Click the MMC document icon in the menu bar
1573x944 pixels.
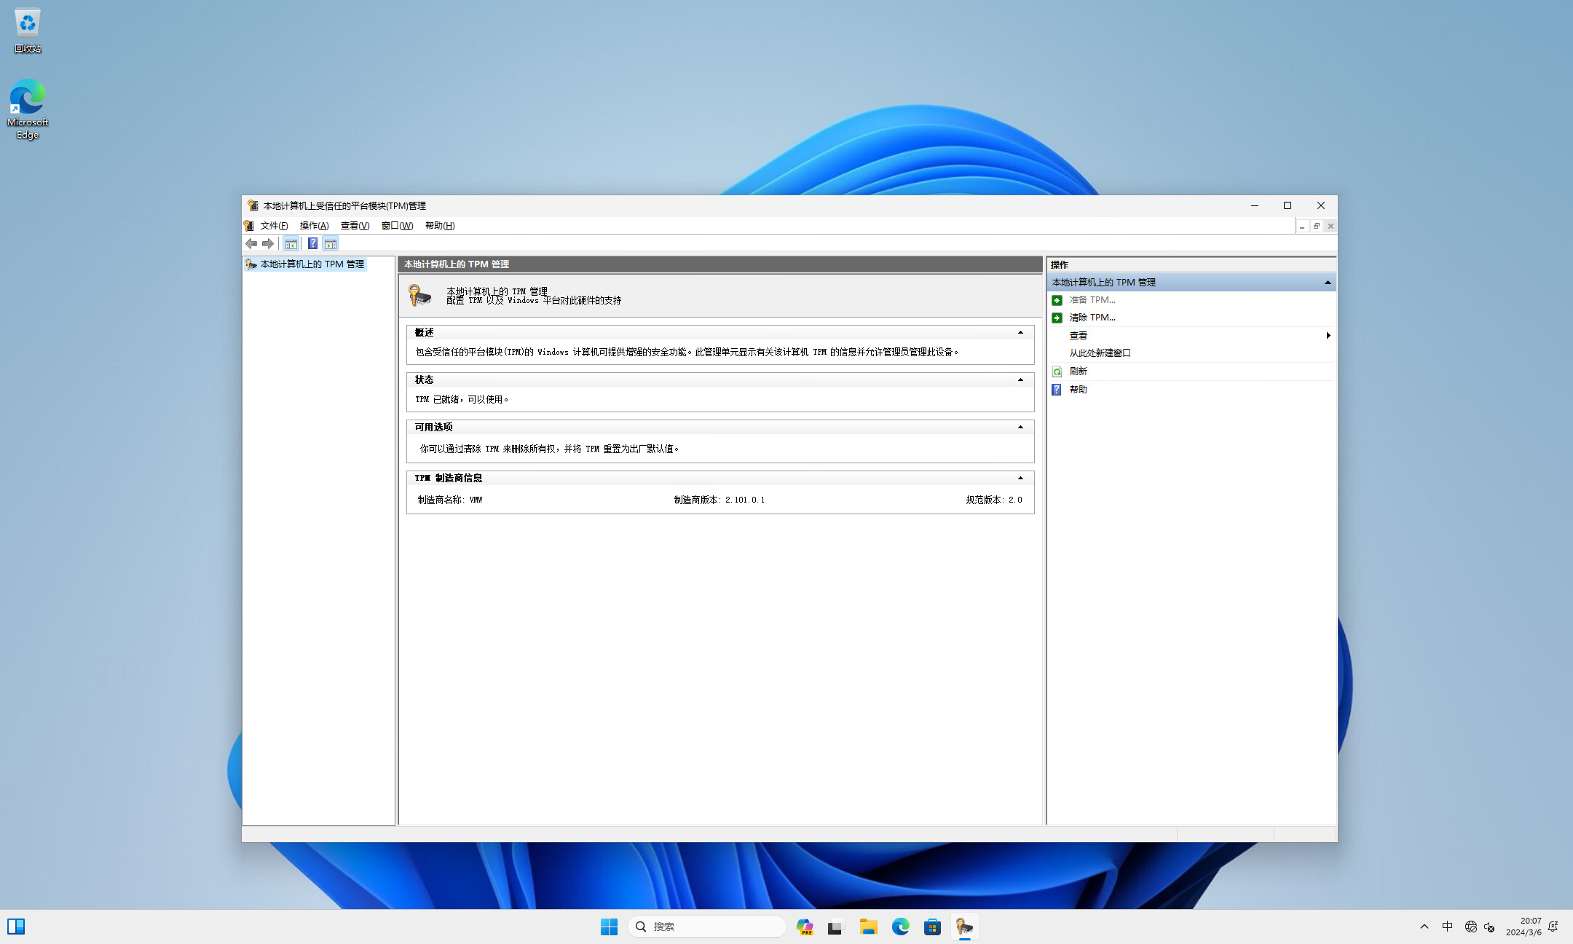tap(249, 226)
